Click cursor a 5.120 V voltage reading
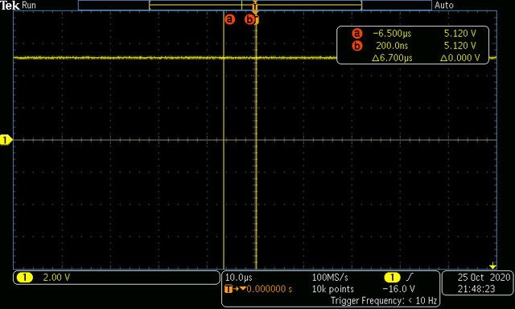This screenshot has height=309, width=515. pos(459,34)
